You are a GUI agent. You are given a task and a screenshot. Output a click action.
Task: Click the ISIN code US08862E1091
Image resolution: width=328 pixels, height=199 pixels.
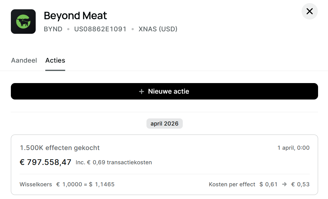coord(100,29)
